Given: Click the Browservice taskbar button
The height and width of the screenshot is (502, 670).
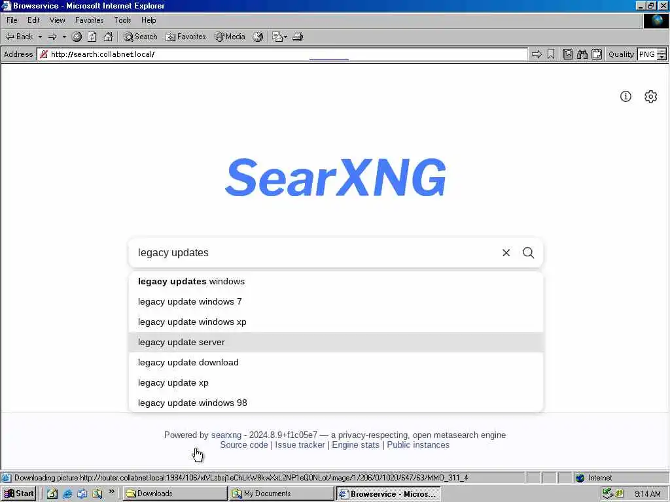Looking at the screenshot, I should [388, 494].
